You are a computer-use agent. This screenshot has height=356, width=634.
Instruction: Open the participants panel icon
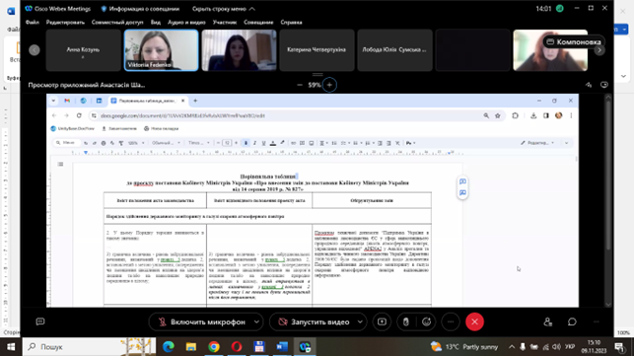coord(548,322)
